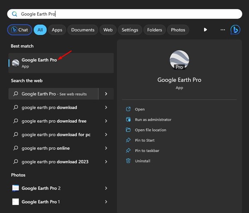The image size is (249, 213).
Task: Click the Run as administrator shield icon
Action: pyautogui.click(x=128, y=119)
